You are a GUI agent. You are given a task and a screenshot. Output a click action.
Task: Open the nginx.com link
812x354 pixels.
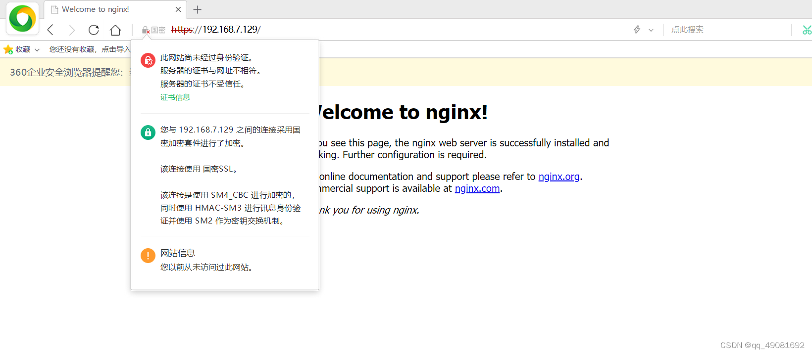[x=477, y=188]
